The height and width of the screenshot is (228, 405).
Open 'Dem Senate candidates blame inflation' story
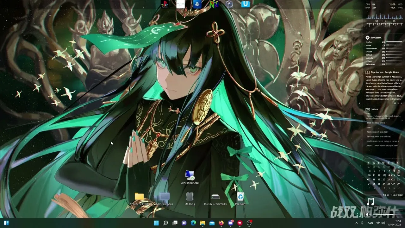pos(384,83)
